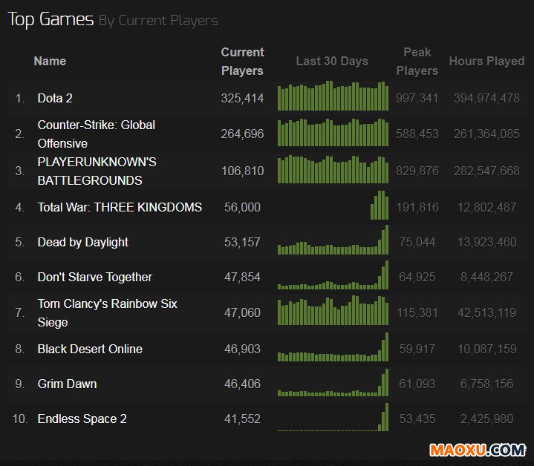Open Dead by Daylight game link
Viewport: 534px width, 466px height.
pyautogui.click(x=82, y=242)
